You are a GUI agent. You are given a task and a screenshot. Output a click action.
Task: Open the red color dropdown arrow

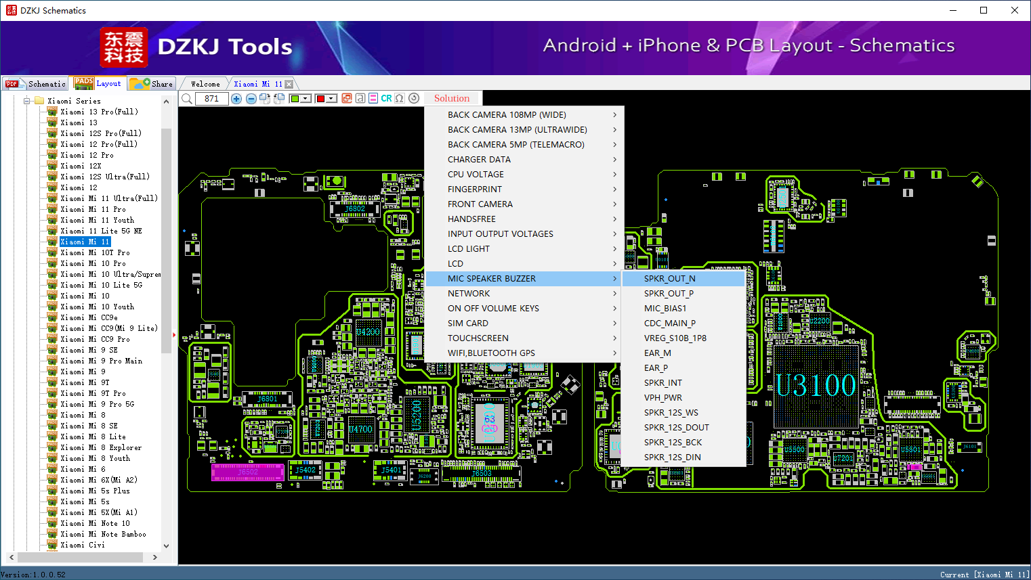pyautogui.click(x=331, y=99)
